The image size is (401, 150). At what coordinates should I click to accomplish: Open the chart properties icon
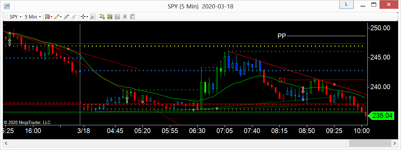(132, 17)
